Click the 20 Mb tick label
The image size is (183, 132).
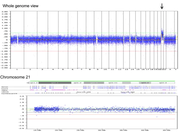point(59,130)
